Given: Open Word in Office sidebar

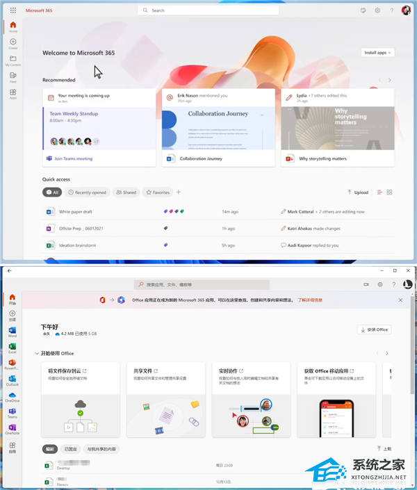Looking at the screenshot, I should (x=13, y=332).
